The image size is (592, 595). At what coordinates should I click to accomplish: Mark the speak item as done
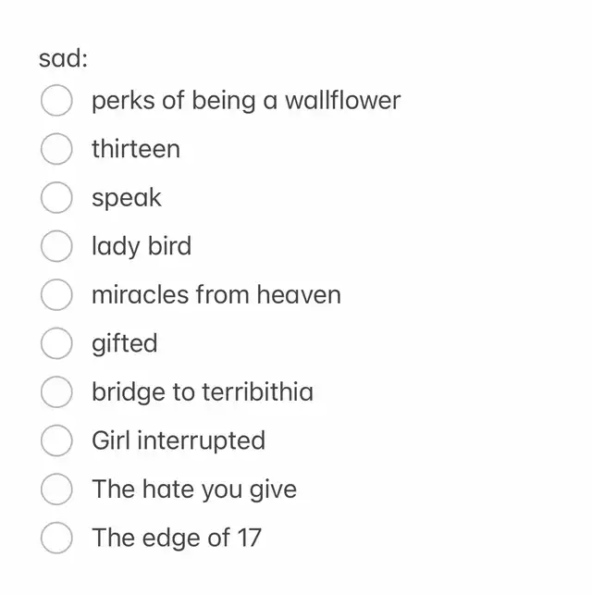[x=56, y=198]
